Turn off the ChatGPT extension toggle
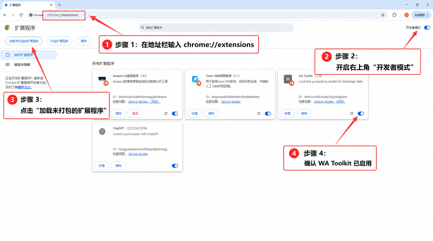Image resolution: width=433 pixels, height=241 pixels. 175,166
